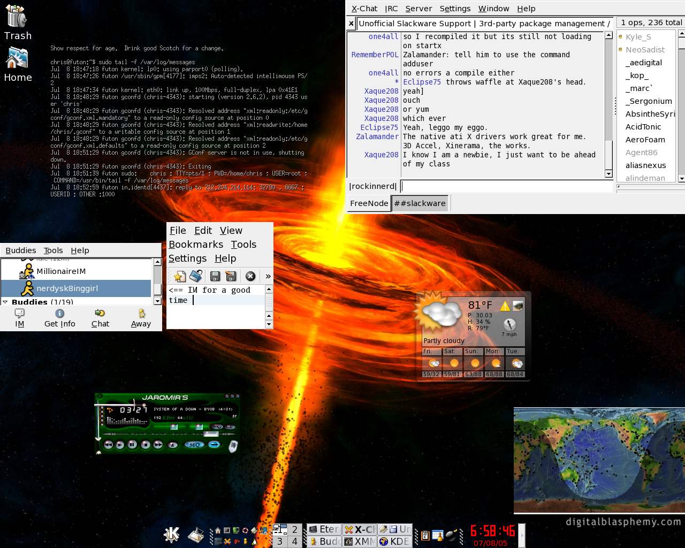Open File menu in text editor

click(178, 231)
